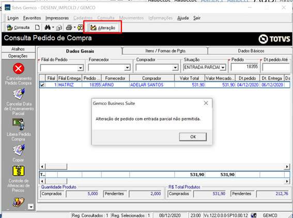The width and height of the screenshot is (293, 218).
Task: Click the Comprador column header
Action: pyautogui.click(x=152, y=78)
